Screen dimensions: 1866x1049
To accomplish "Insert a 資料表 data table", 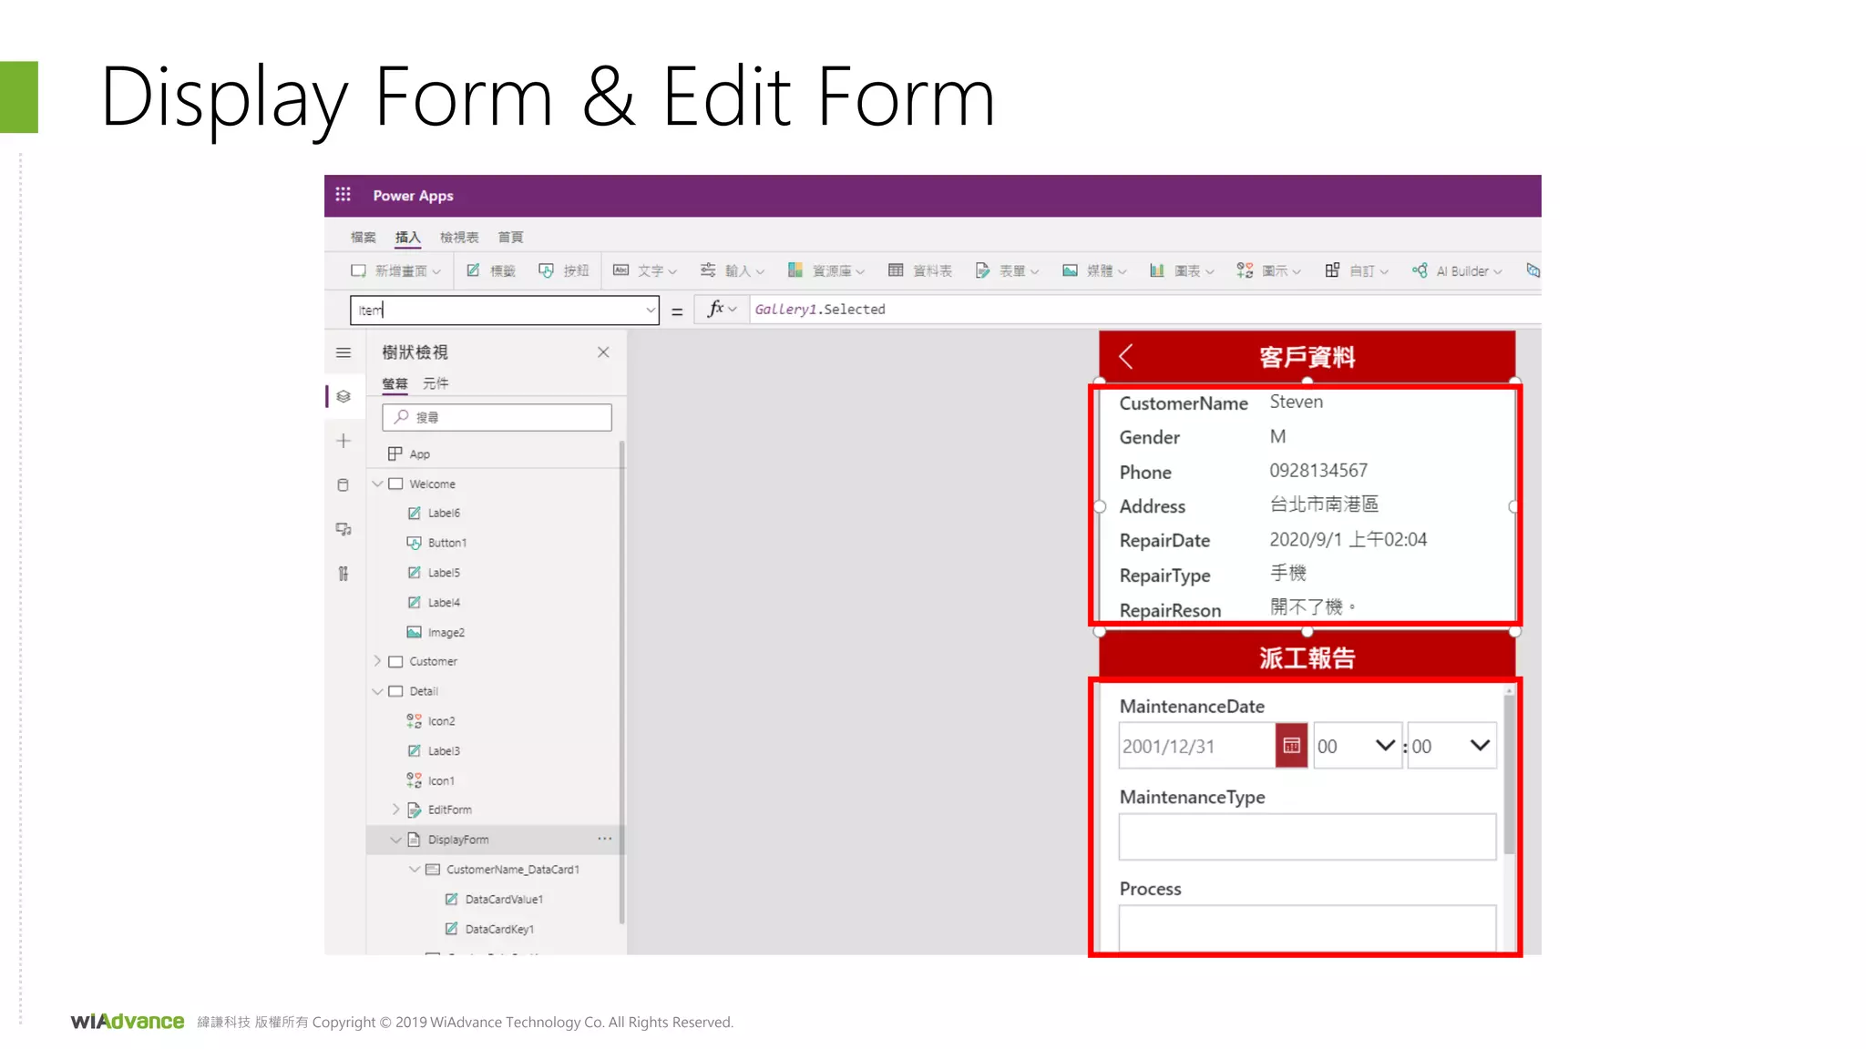I will (x=920, y=270).
